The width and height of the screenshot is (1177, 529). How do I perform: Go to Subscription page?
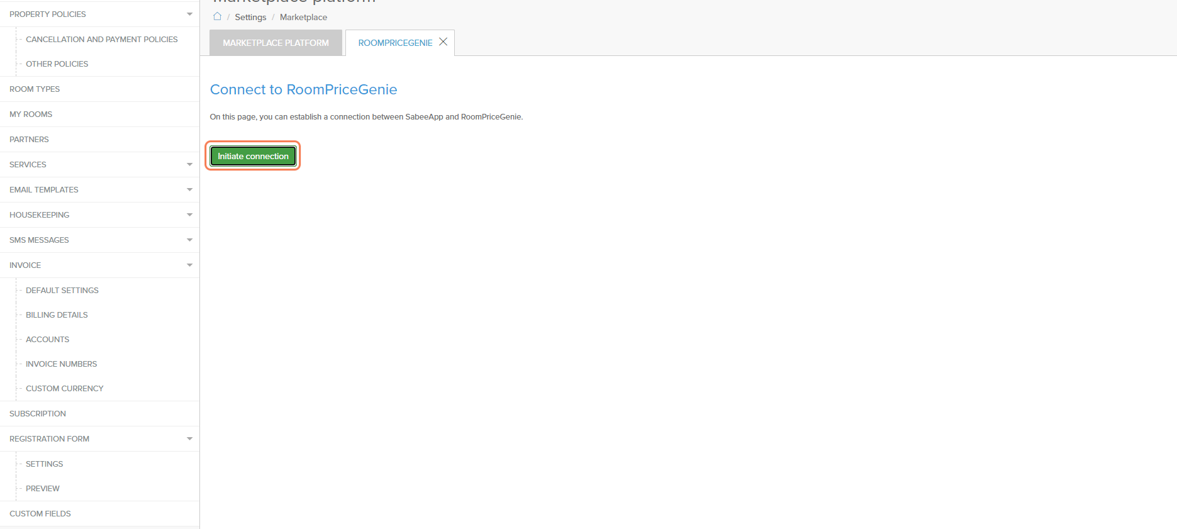[38, 413]
